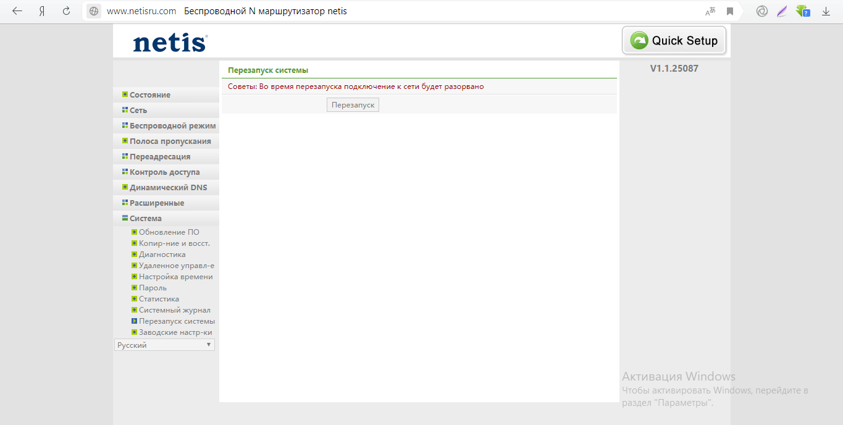Image resolution: width=843 pixels, height=425 pixels.
Task: Open the Русский language dropdown
Action: [164, 345]
